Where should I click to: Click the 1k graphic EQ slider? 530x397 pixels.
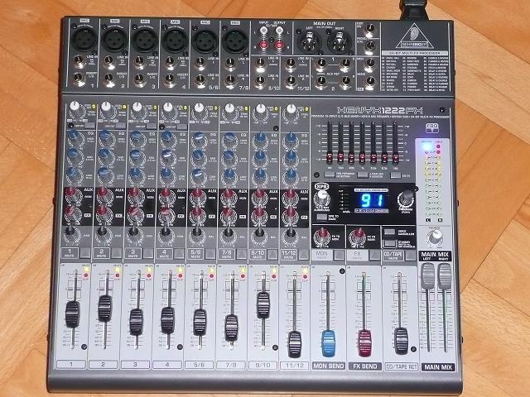tap(362, 158)
